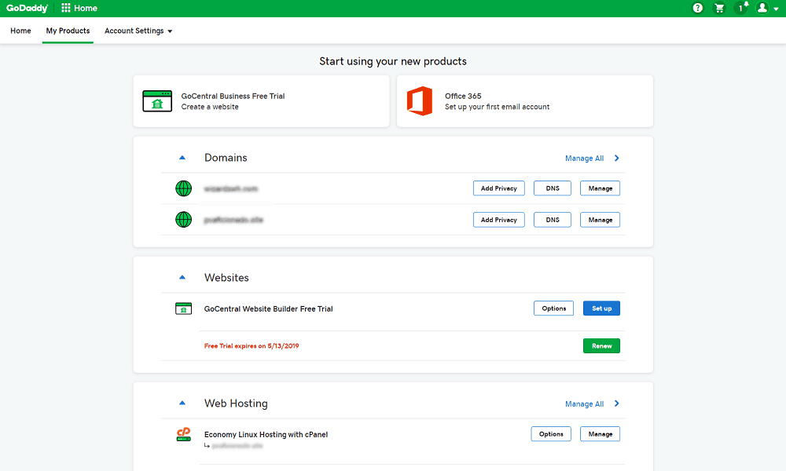Open the GoCentral Business Free Trial title
Image resolution: width=786 pixels, height=471 pixels.
click(233, 96)
